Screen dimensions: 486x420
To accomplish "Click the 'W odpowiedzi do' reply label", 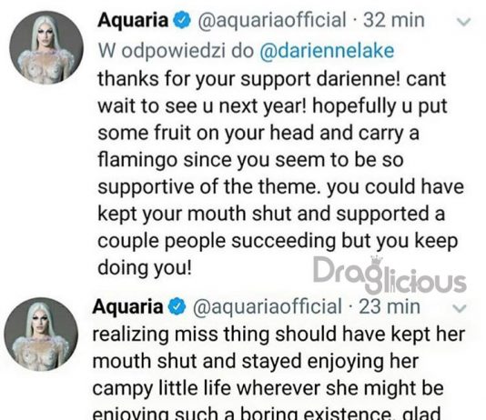I will 176,51.
